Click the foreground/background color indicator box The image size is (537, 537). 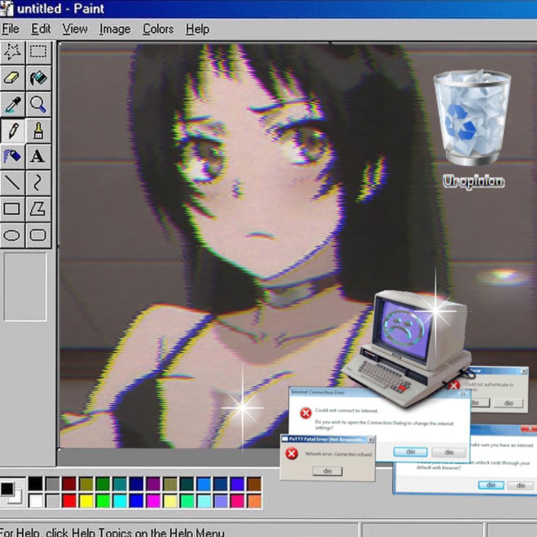(12, 492)
